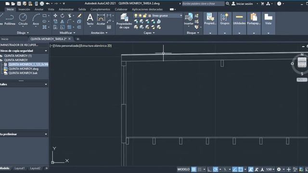The image size is (308, 173).
Task: Toggle polar tracking in status bar
Action: (216, 170)
